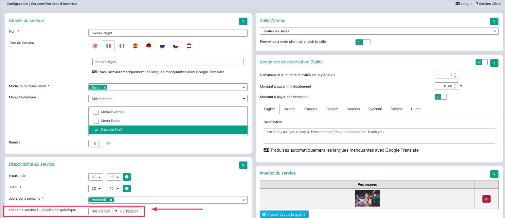Open clock picker for Jusqu'à
Screen dimensions: 505x218
127,188
